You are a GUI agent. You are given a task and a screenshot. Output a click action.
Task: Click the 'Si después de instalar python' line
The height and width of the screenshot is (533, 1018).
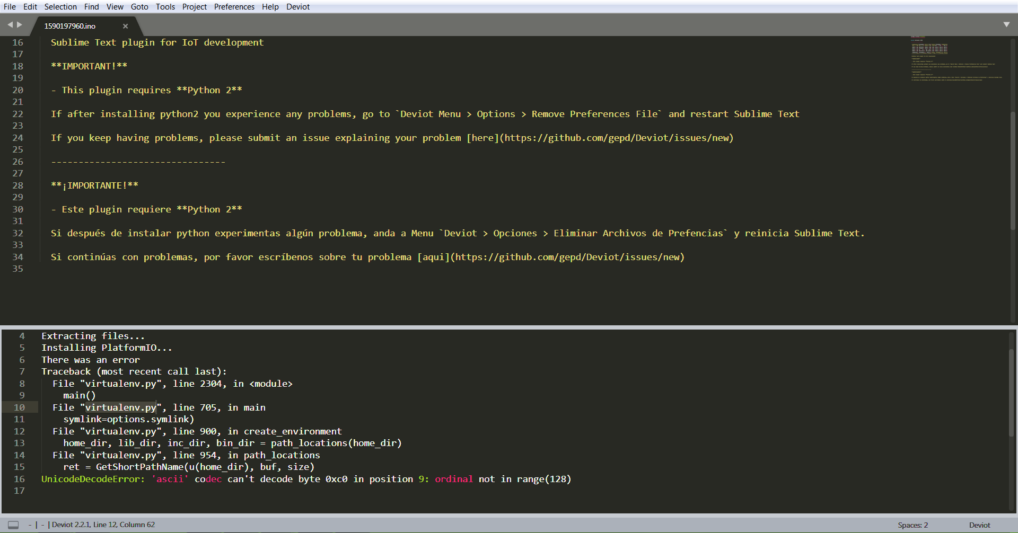458,233
